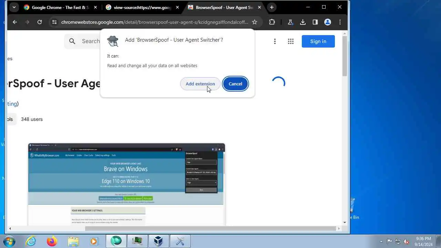Toggle the side panel icon
The height and width of the screenshot is (248, 441).
pyautogui.click(x=315, y=22)
